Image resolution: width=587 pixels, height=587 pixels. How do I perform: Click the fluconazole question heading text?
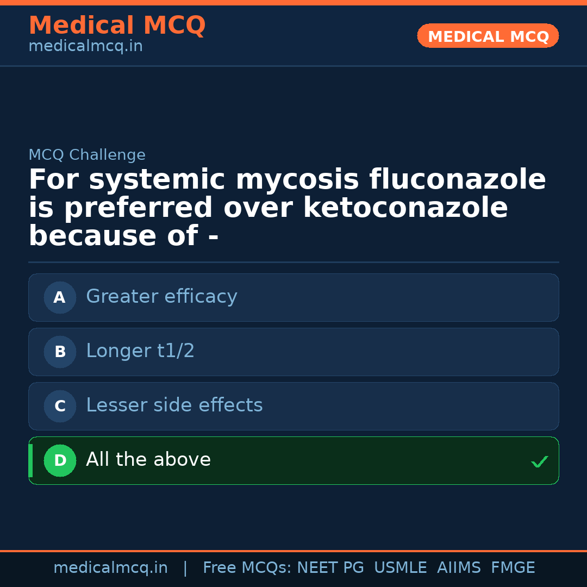[287, 208]
